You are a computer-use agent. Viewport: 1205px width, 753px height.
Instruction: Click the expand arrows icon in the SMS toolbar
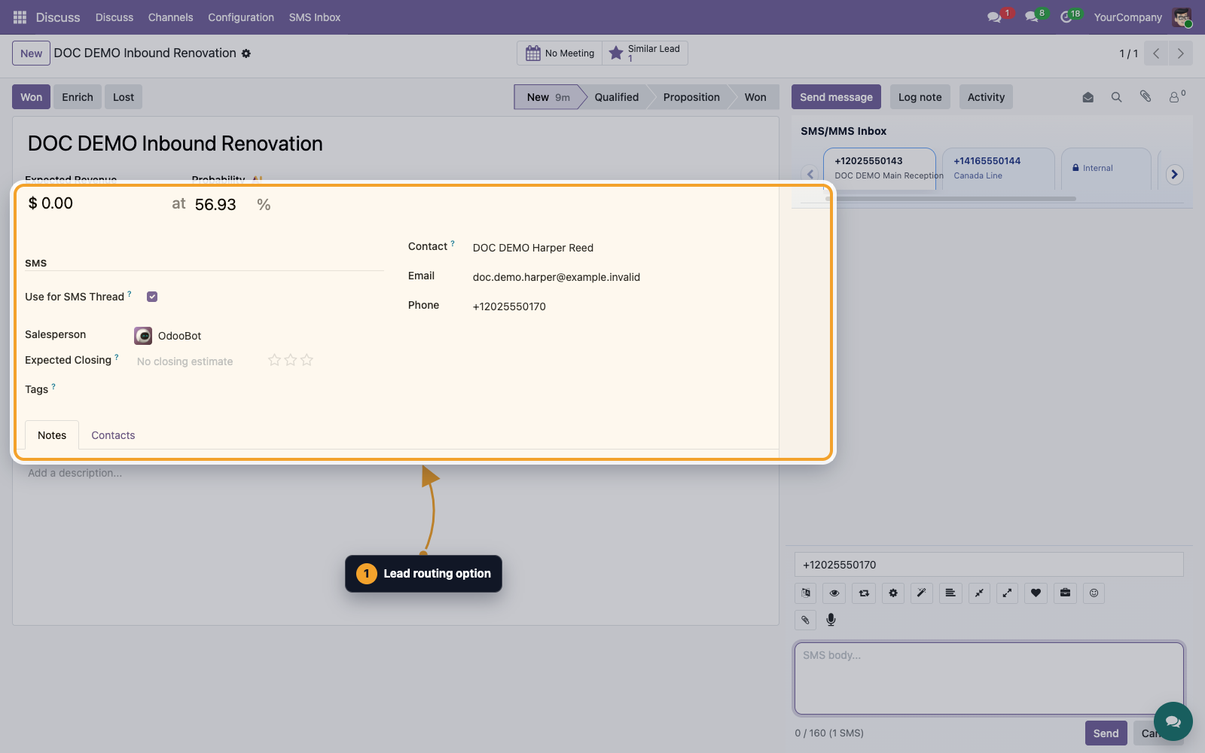point(1007,593)
